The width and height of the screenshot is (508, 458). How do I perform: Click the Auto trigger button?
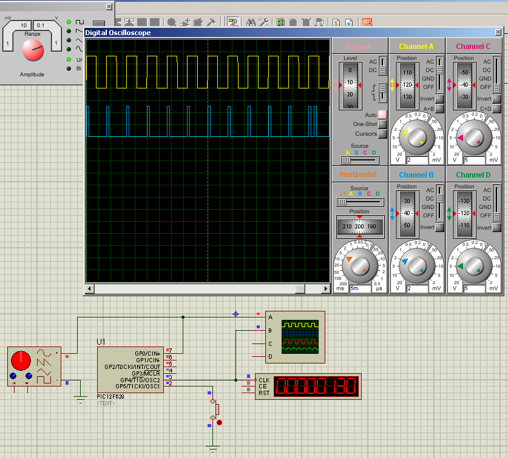[382, 114]
